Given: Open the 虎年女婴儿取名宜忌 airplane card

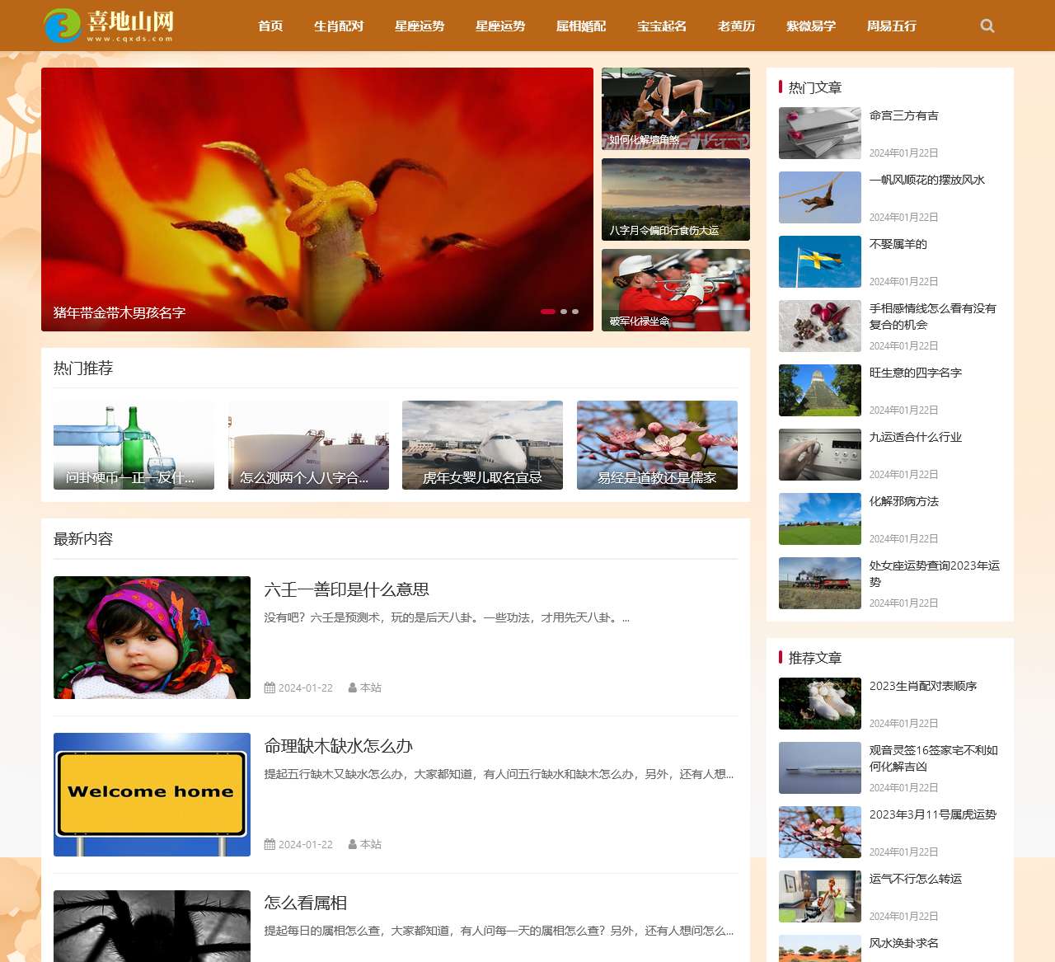Looking at the screenshot, I should [482, 445].
